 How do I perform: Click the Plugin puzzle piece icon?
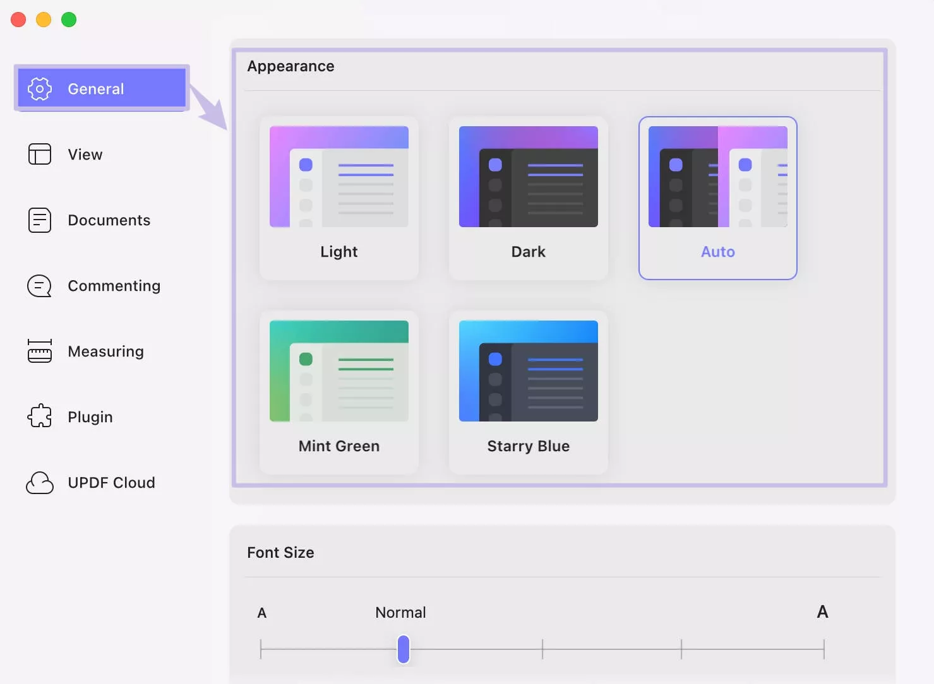(40, 416)
